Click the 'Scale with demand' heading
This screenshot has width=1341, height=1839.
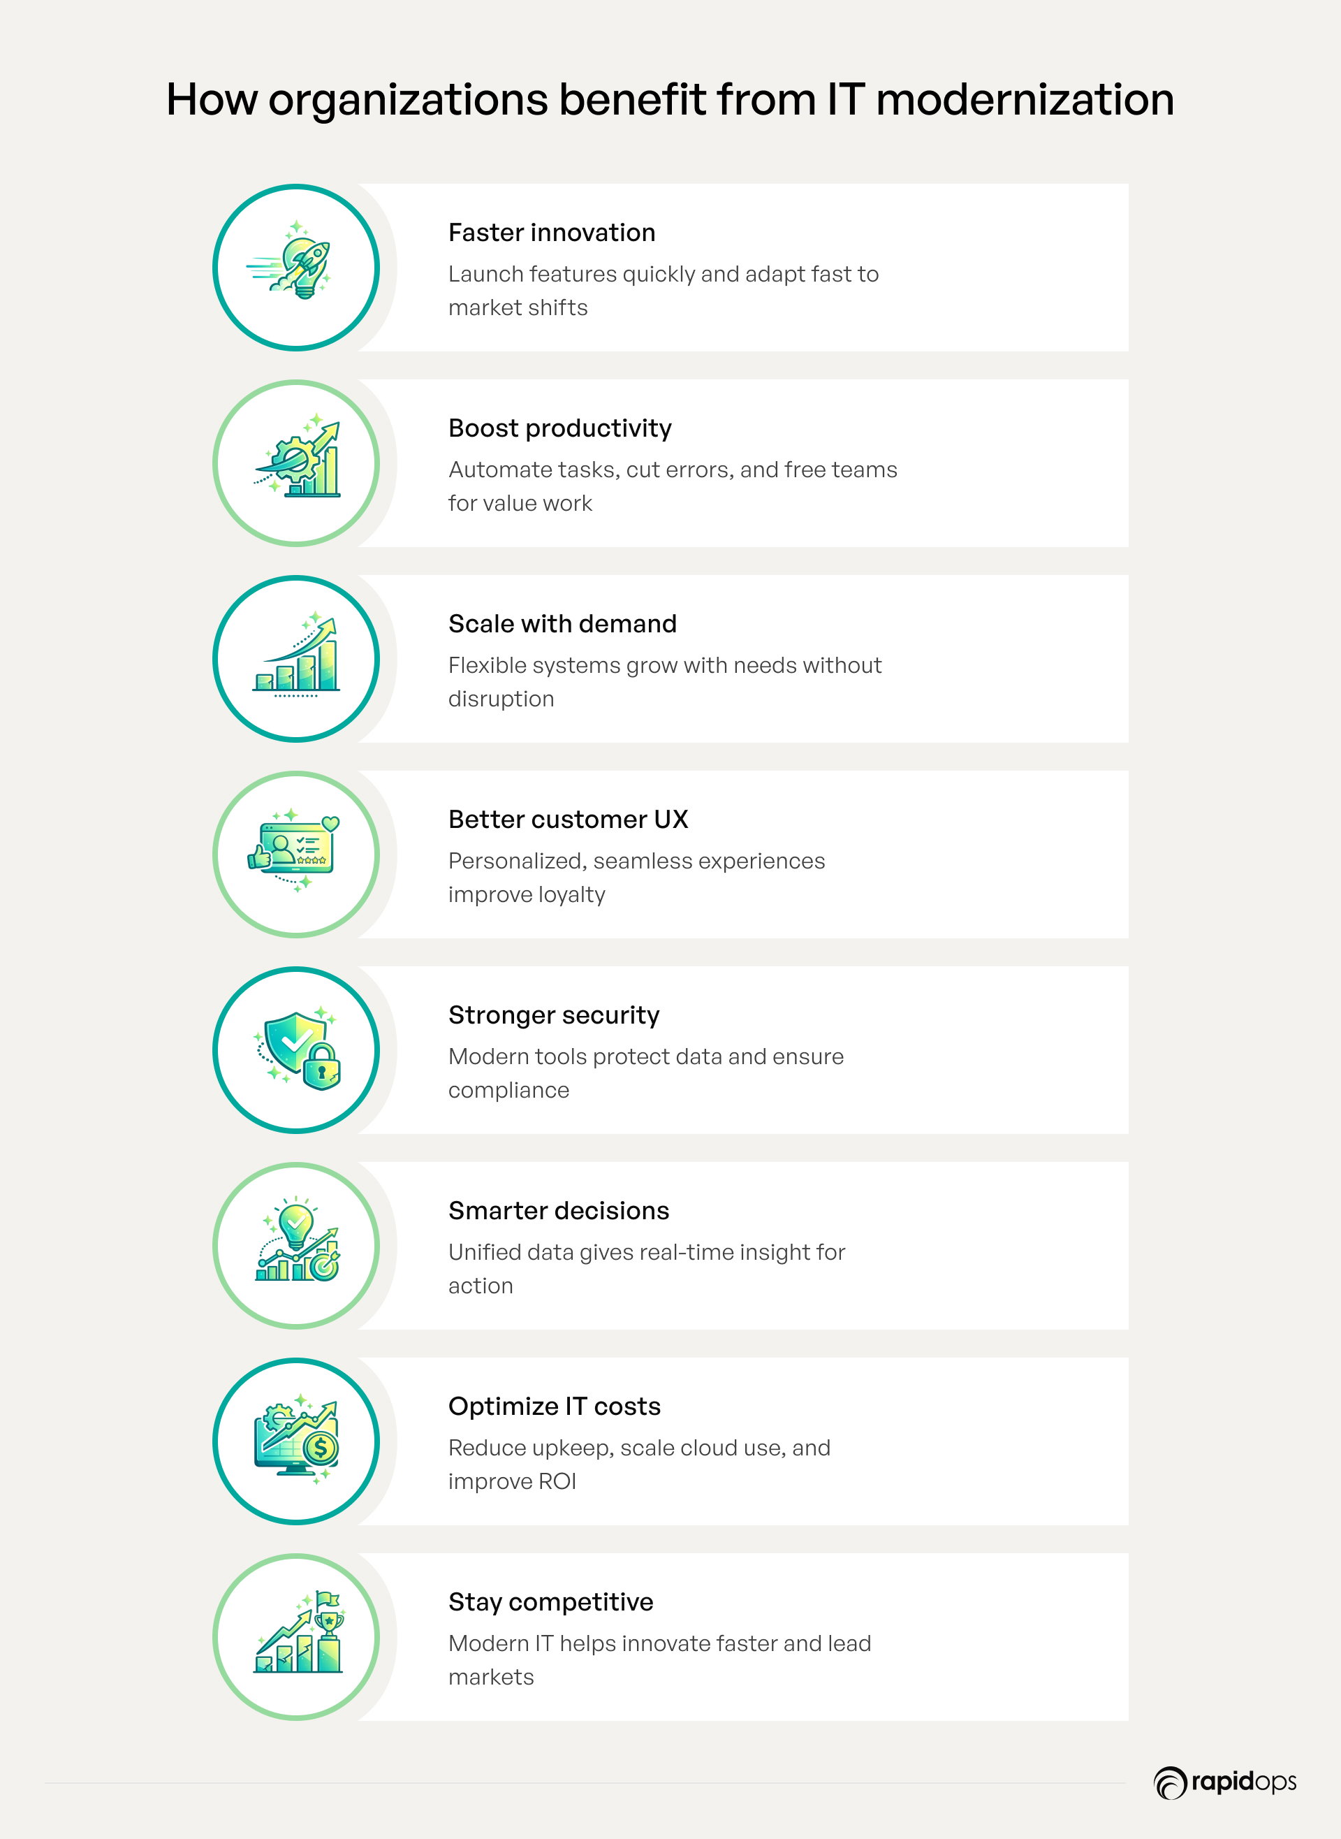pyautogui.click(x=562, y=625)
